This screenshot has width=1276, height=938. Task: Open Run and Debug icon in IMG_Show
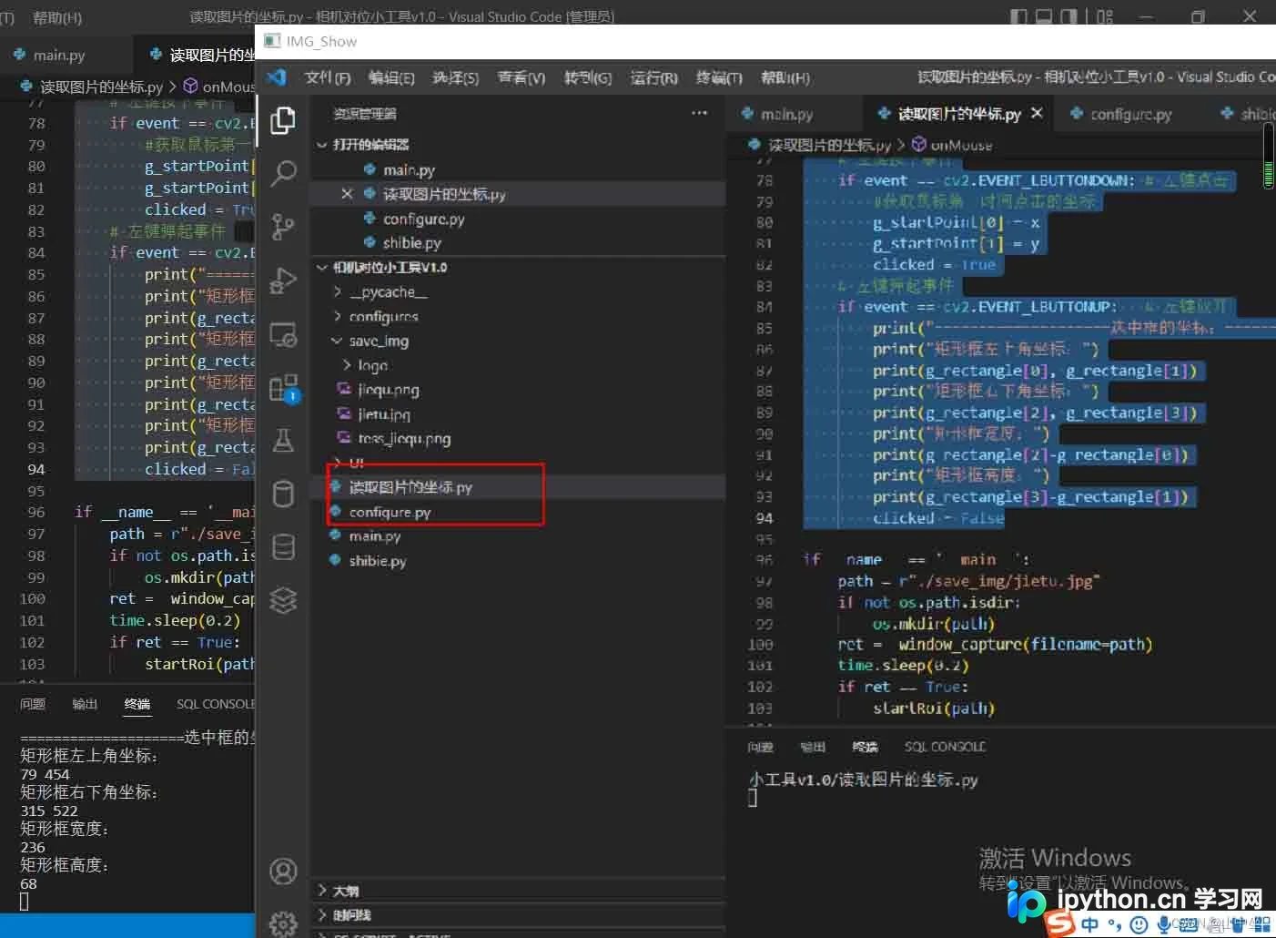tap(283, 280)
